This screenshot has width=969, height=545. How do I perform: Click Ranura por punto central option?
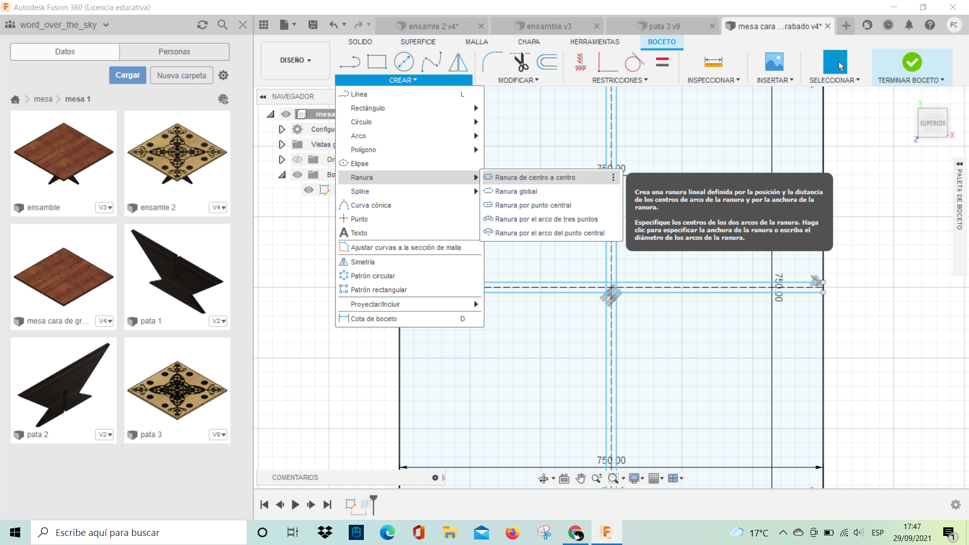coord(533,205)
